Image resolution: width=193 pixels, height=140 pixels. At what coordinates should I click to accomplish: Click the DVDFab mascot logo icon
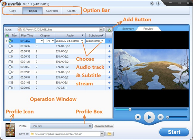coord(4,4)
